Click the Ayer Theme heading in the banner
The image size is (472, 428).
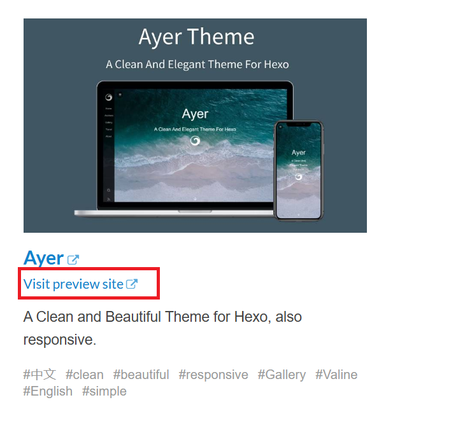point(197,37)
